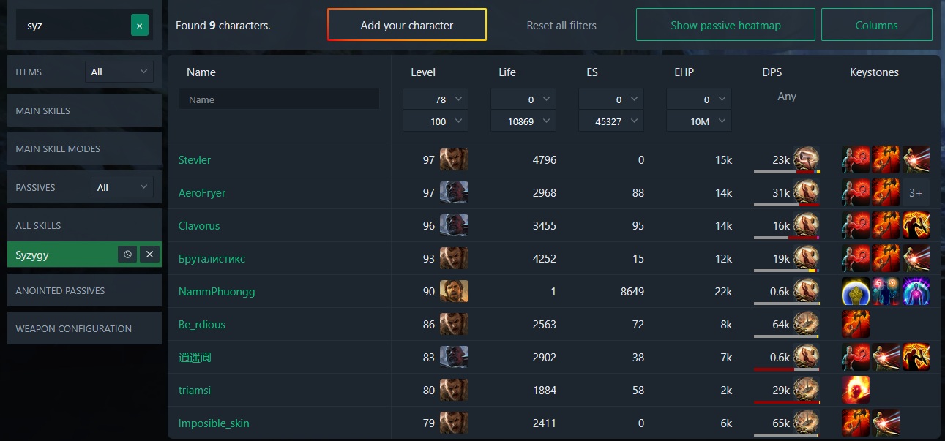Expand the Main Skills filter section

pos(84,110)
